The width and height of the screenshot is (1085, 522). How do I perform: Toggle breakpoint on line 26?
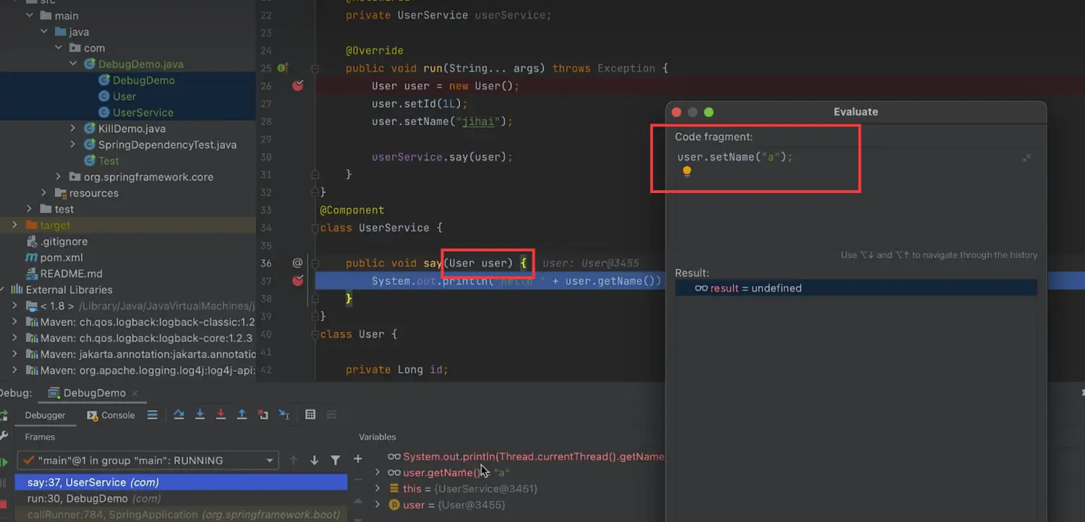[297, 86]
